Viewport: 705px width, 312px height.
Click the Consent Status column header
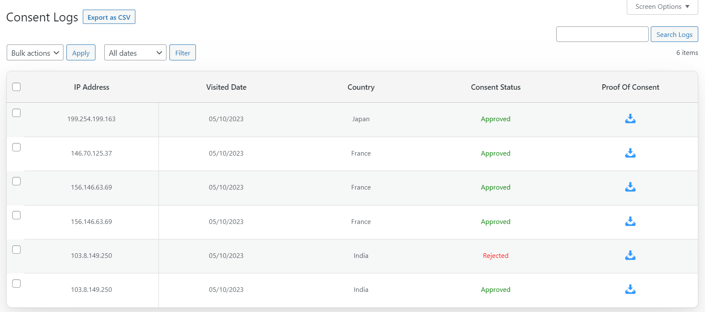[x=495, y=87]
